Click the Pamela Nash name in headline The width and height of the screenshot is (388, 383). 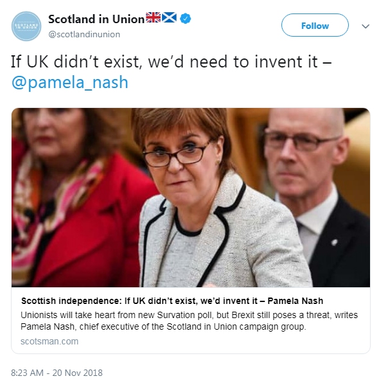click(x=295, y=301)
